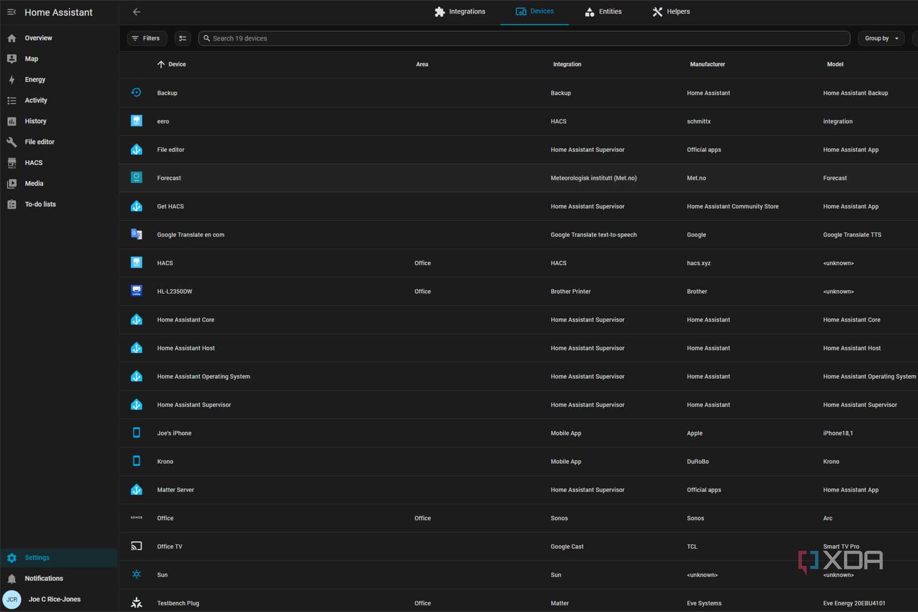The height and width of the screenshot is (612, 918).
Task: Open the HL-L2350DW printer name
Action: pyautogui.click(x=175, y=292)
